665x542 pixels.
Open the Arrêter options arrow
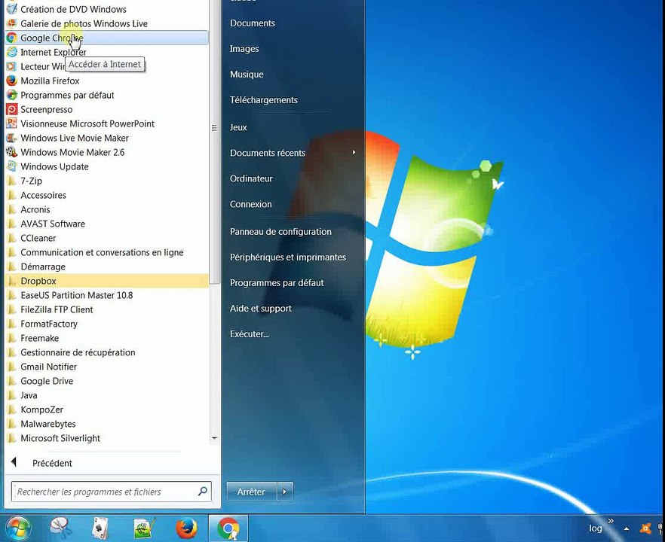coord(284,492)
